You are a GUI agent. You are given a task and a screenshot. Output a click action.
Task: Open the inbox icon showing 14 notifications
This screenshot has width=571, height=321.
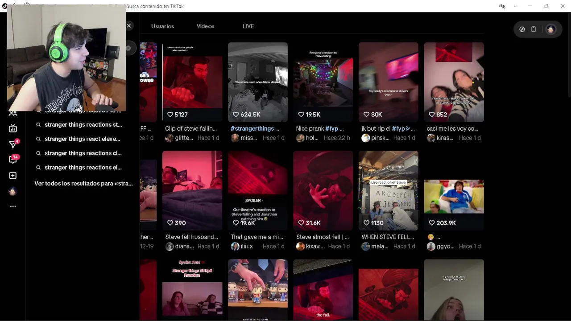13,160
